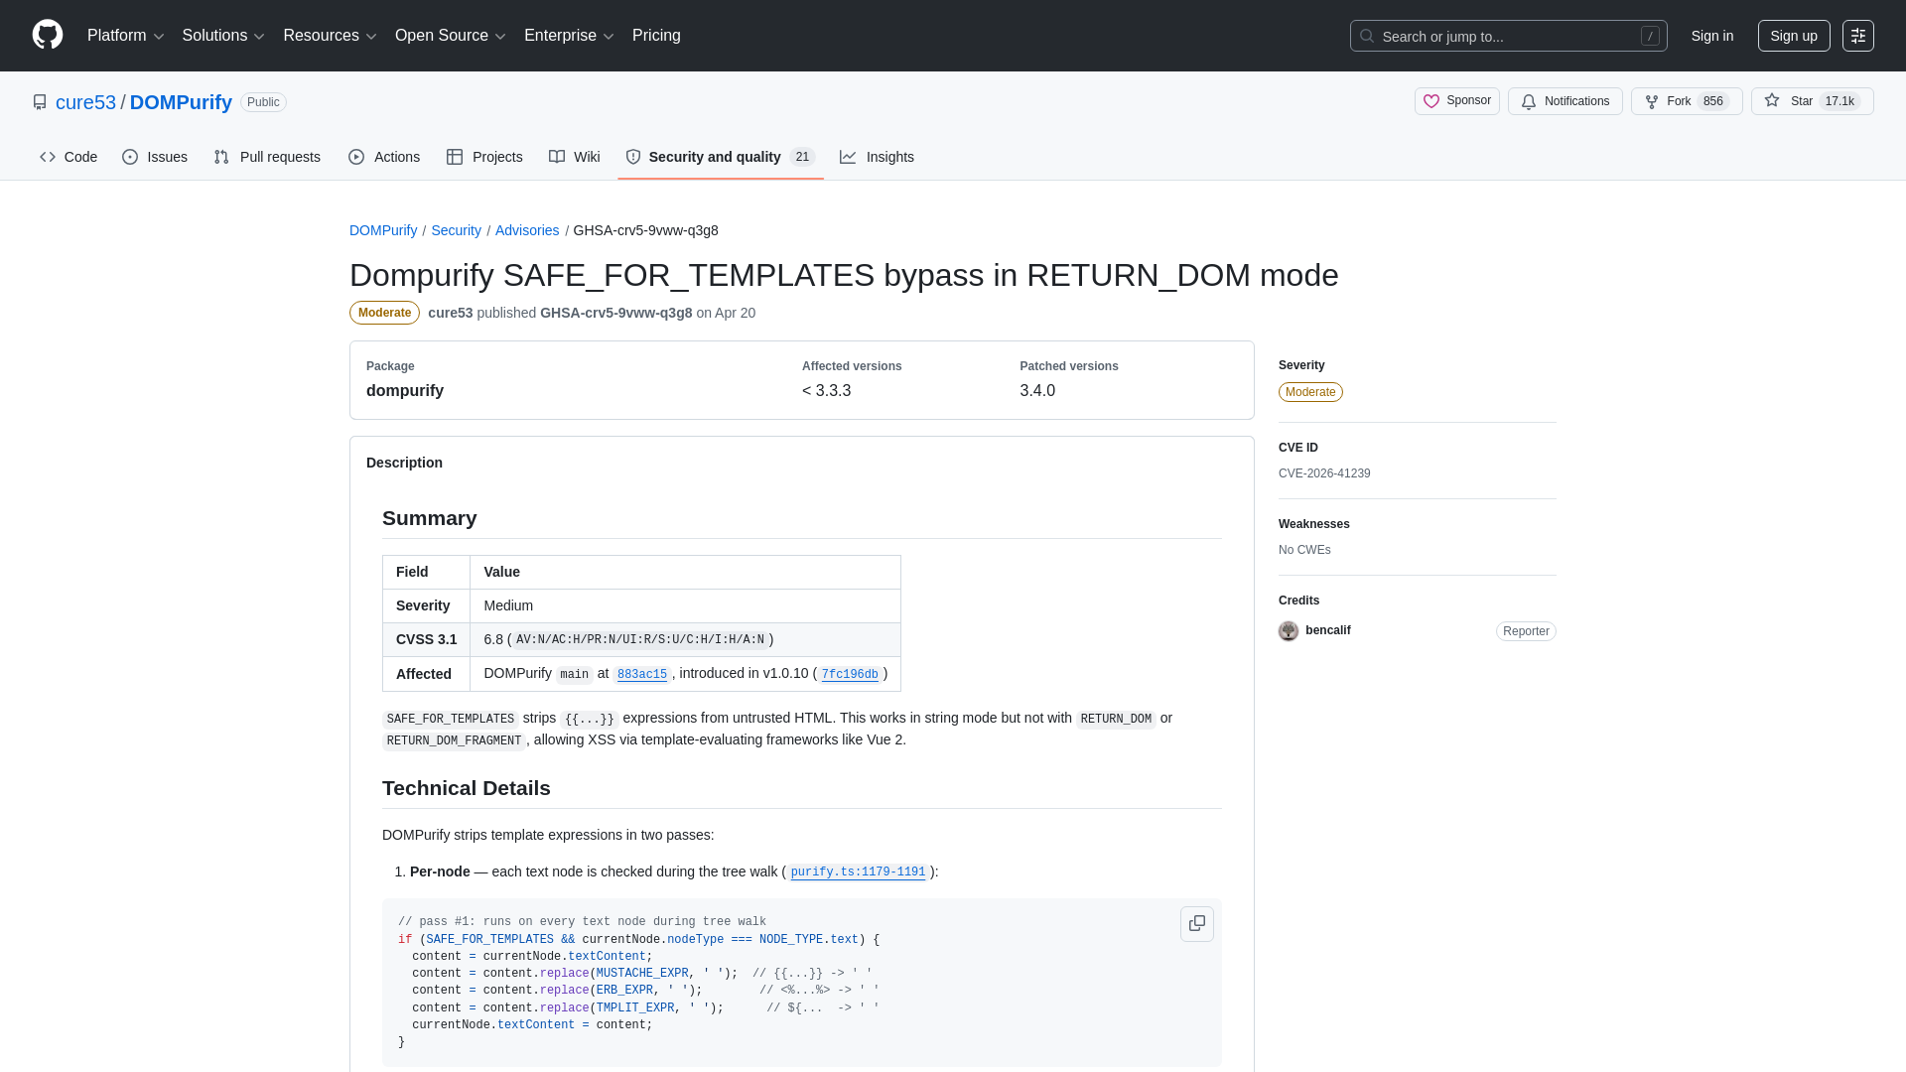Select patched version 3.4.0
The image size is (1906, 1072).
1037,391
